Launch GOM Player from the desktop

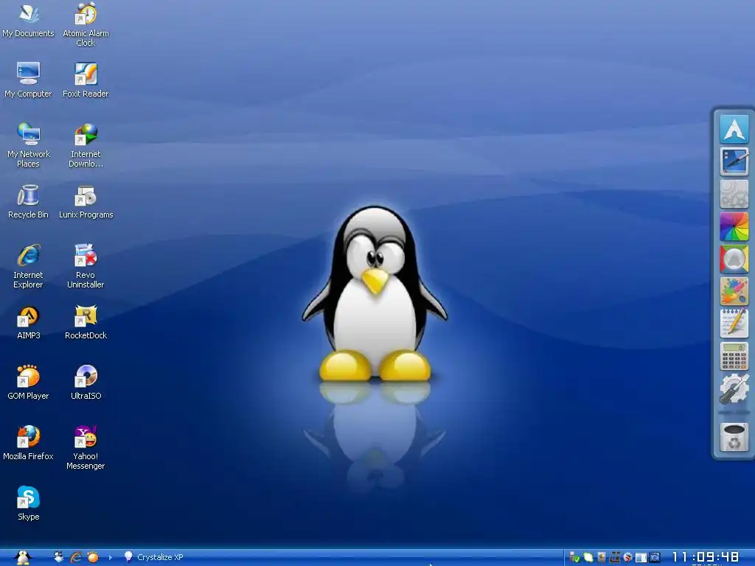[x=28, y=382]
